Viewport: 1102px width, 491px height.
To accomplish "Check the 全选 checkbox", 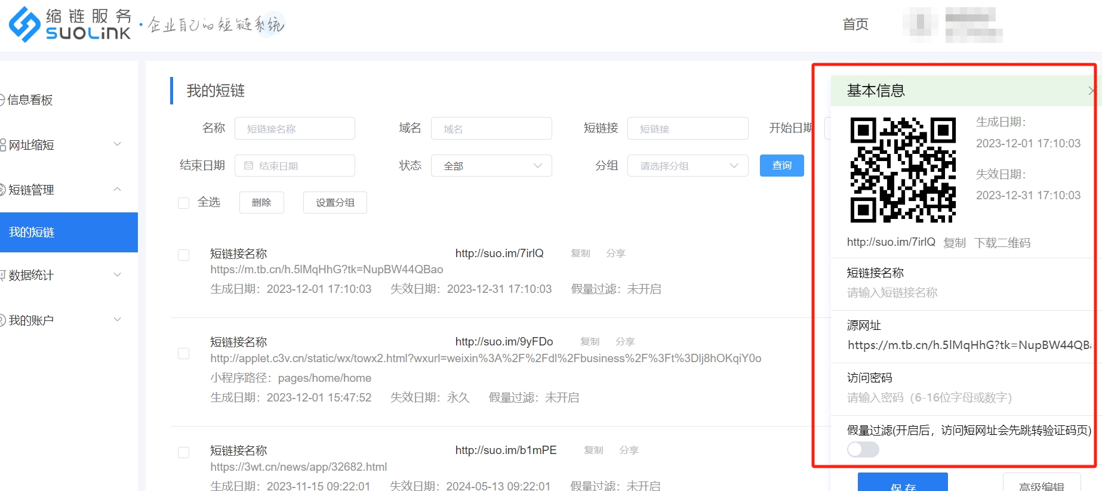I will [184, 203].
